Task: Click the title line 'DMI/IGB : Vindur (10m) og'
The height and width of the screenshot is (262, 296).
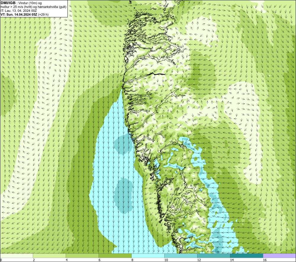Action: pyautogui.click(x=21, y=3)
